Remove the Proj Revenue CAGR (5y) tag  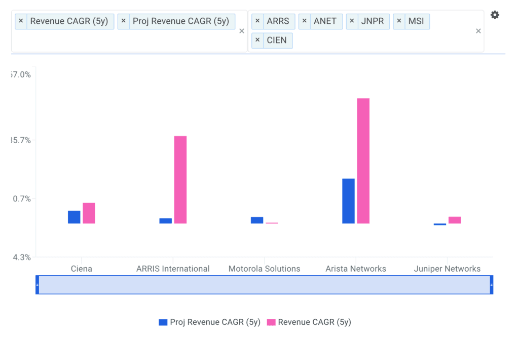[124, 21]
